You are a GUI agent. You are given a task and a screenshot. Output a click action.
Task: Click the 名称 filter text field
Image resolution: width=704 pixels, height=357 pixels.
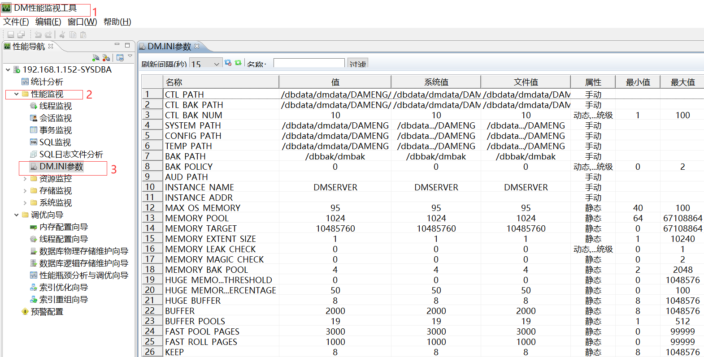(309, 63)
